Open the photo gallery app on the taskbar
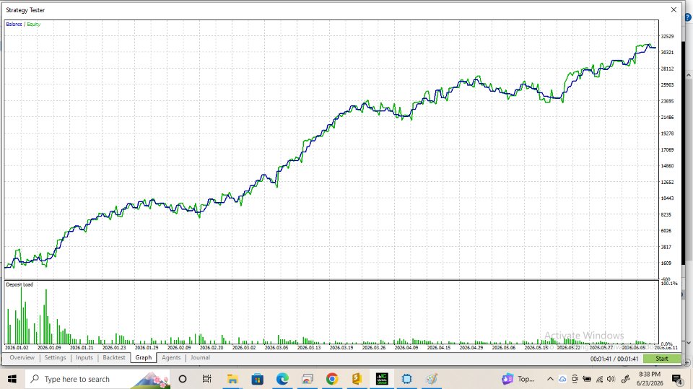 308,379
